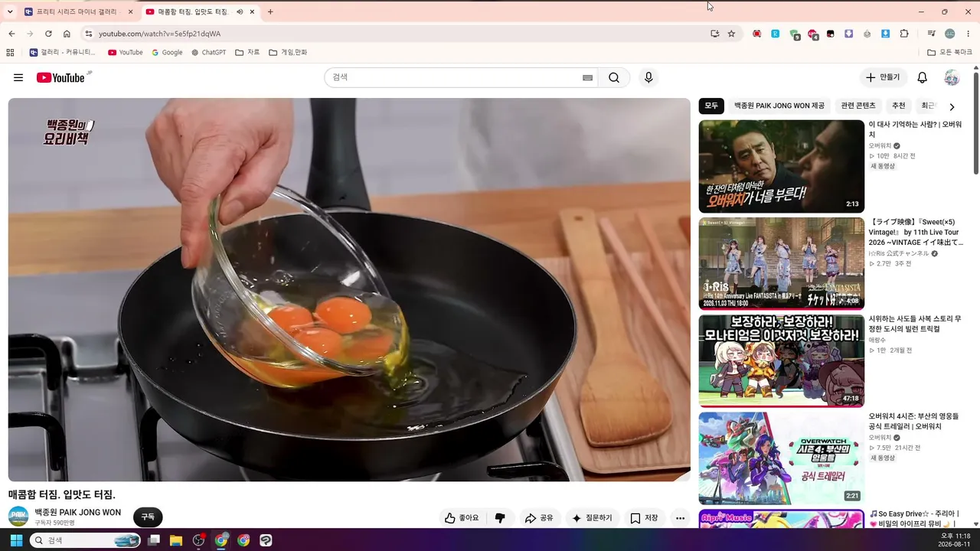The image size is (980, 551).
Task: Save the video with 저장
Action: [645, 518]
